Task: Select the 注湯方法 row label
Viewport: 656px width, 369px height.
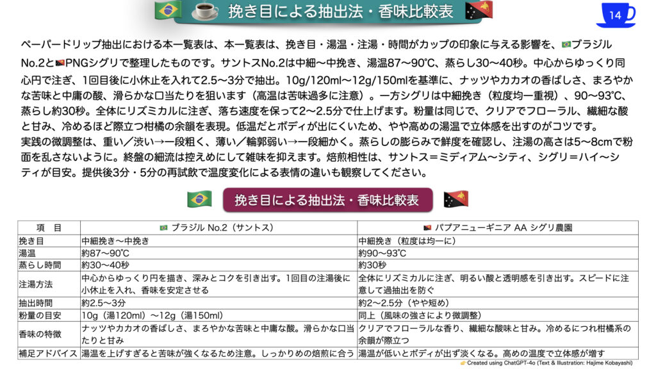Action: point(36,284)
